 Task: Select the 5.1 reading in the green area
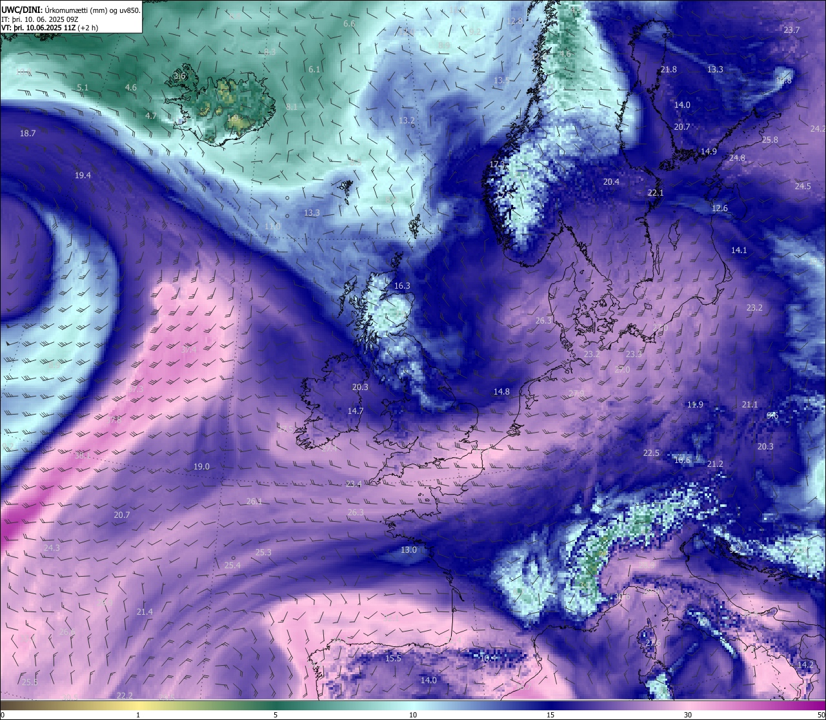83,87
